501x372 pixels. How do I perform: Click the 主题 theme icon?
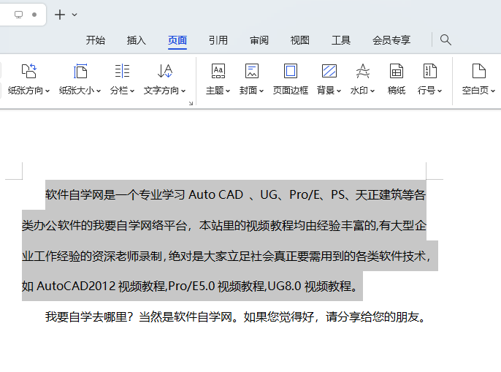point(218,71)
